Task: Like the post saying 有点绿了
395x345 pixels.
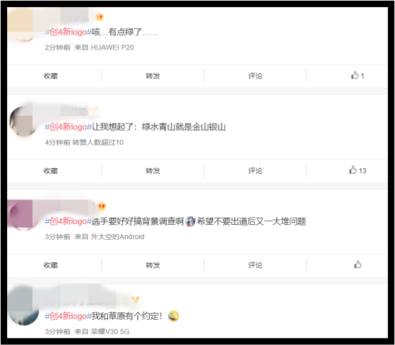Action: coord(357,75)
